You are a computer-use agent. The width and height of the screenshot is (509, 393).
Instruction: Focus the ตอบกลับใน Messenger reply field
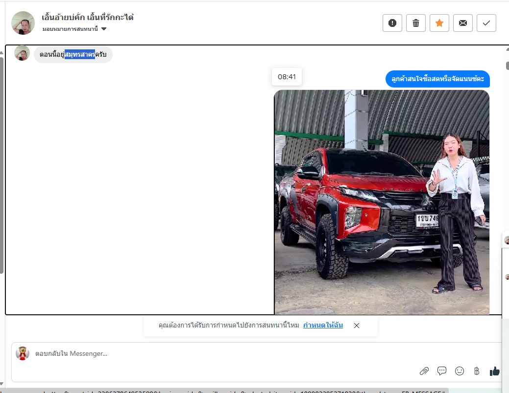click(x=220, y=353)
